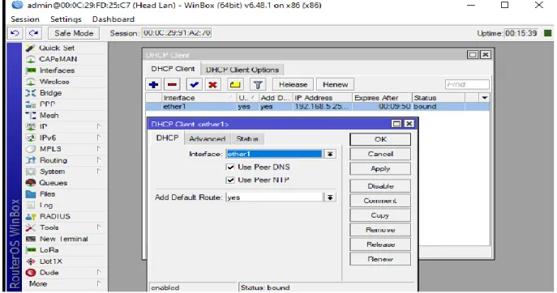The height and width of the screenshot is (293, 557).
Task: Toggle Use Peer NTP checkbox
Action: click(230, 180)
